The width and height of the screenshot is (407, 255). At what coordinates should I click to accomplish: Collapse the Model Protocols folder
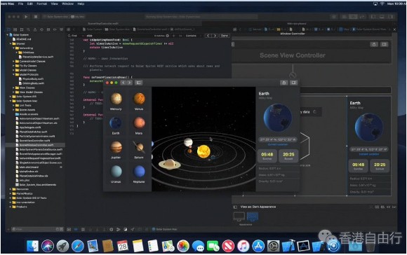13,75
